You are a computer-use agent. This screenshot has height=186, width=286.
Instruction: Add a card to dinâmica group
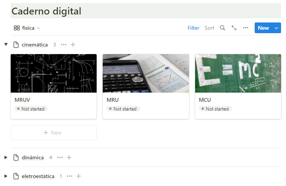pos(69,157)
